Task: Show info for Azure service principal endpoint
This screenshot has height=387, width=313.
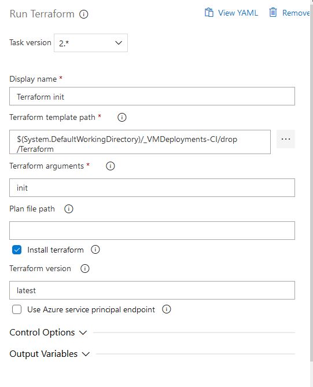Action: [167, 309]
